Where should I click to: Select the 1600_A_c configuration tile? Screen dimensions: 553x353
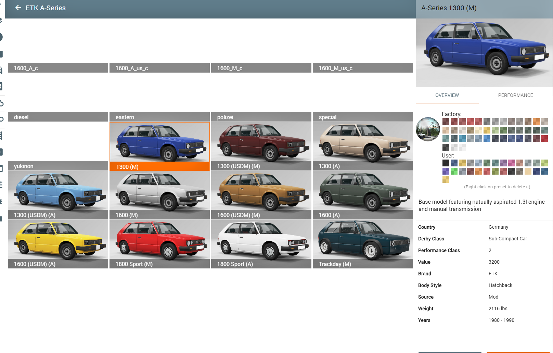pos(58,68)
